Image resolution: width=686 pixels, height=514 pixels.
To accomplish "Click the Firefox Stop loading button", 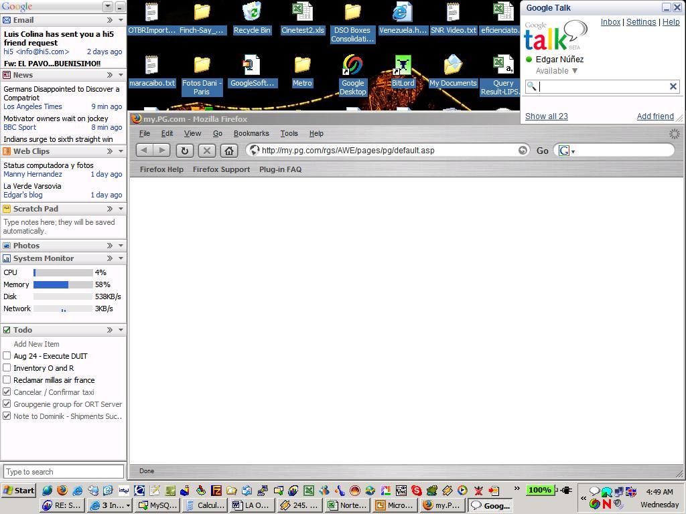I will 207,151.
